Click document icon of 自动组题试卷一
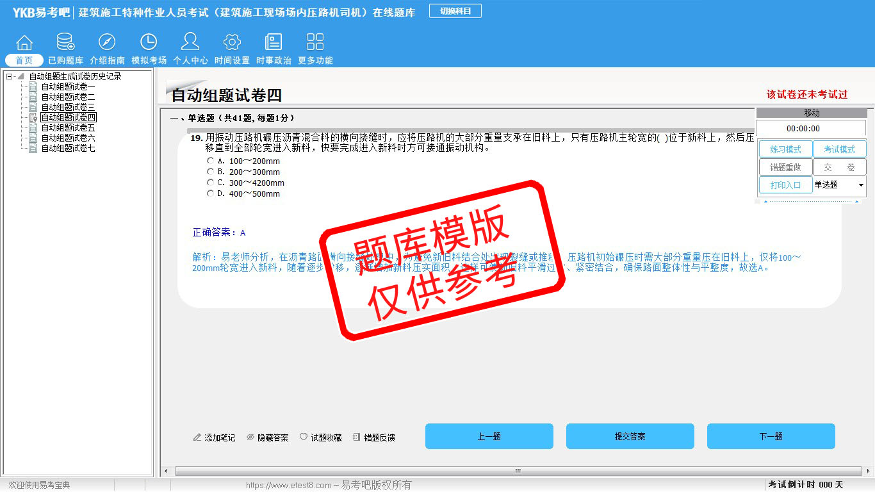Screen dimensions: 875x492 tap(33, 86)
